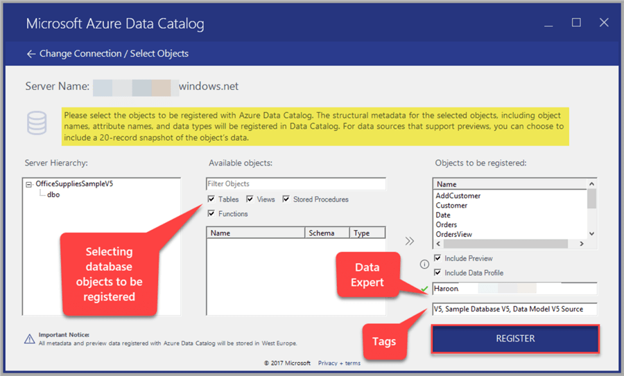Click the database icon beside the instructions
This screenshot has height=376, width=624.
[x=37, y=123]
